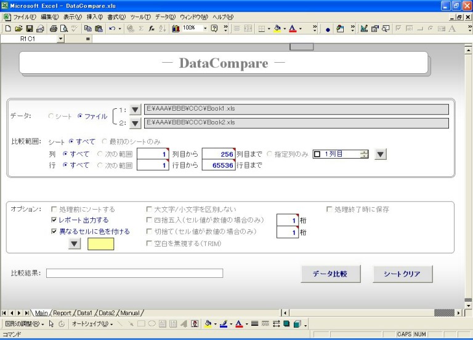Click the yellow highlight color swatch

pos(101,244)
